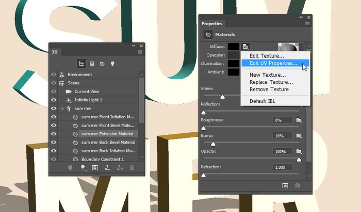Choose Edit UV Properties from the menu

coord(273,63)
